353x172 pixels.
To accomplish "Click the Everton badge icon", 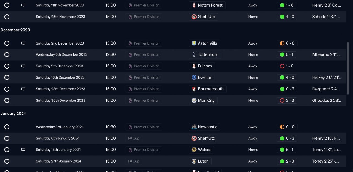I will [194, 77].
